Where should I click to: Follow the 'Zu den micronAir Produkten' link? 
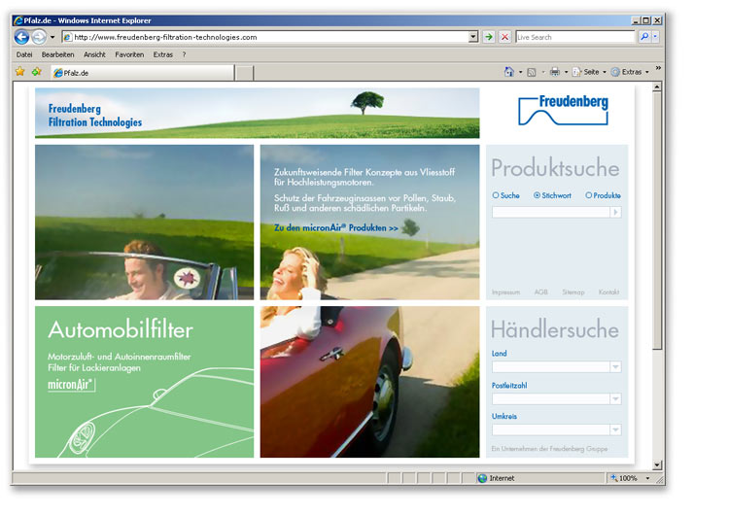pyautogui.click(x=335, y=227)
